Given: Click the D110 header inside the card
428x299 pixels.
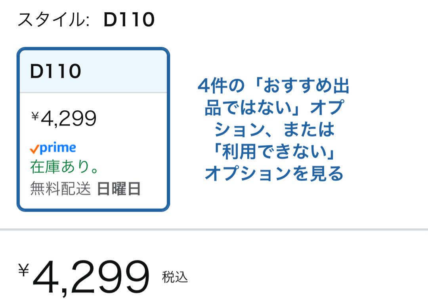Looking at the screenshot, I should (x=56, y=71).
